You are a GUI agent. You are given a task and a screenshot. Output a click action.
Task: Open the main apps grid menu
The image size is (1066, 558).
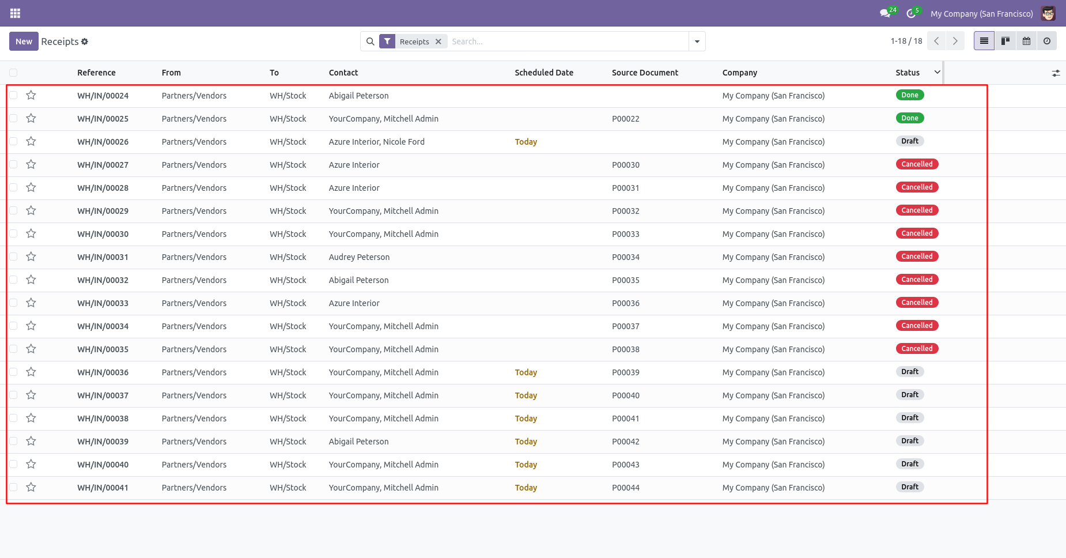(15, 13)
